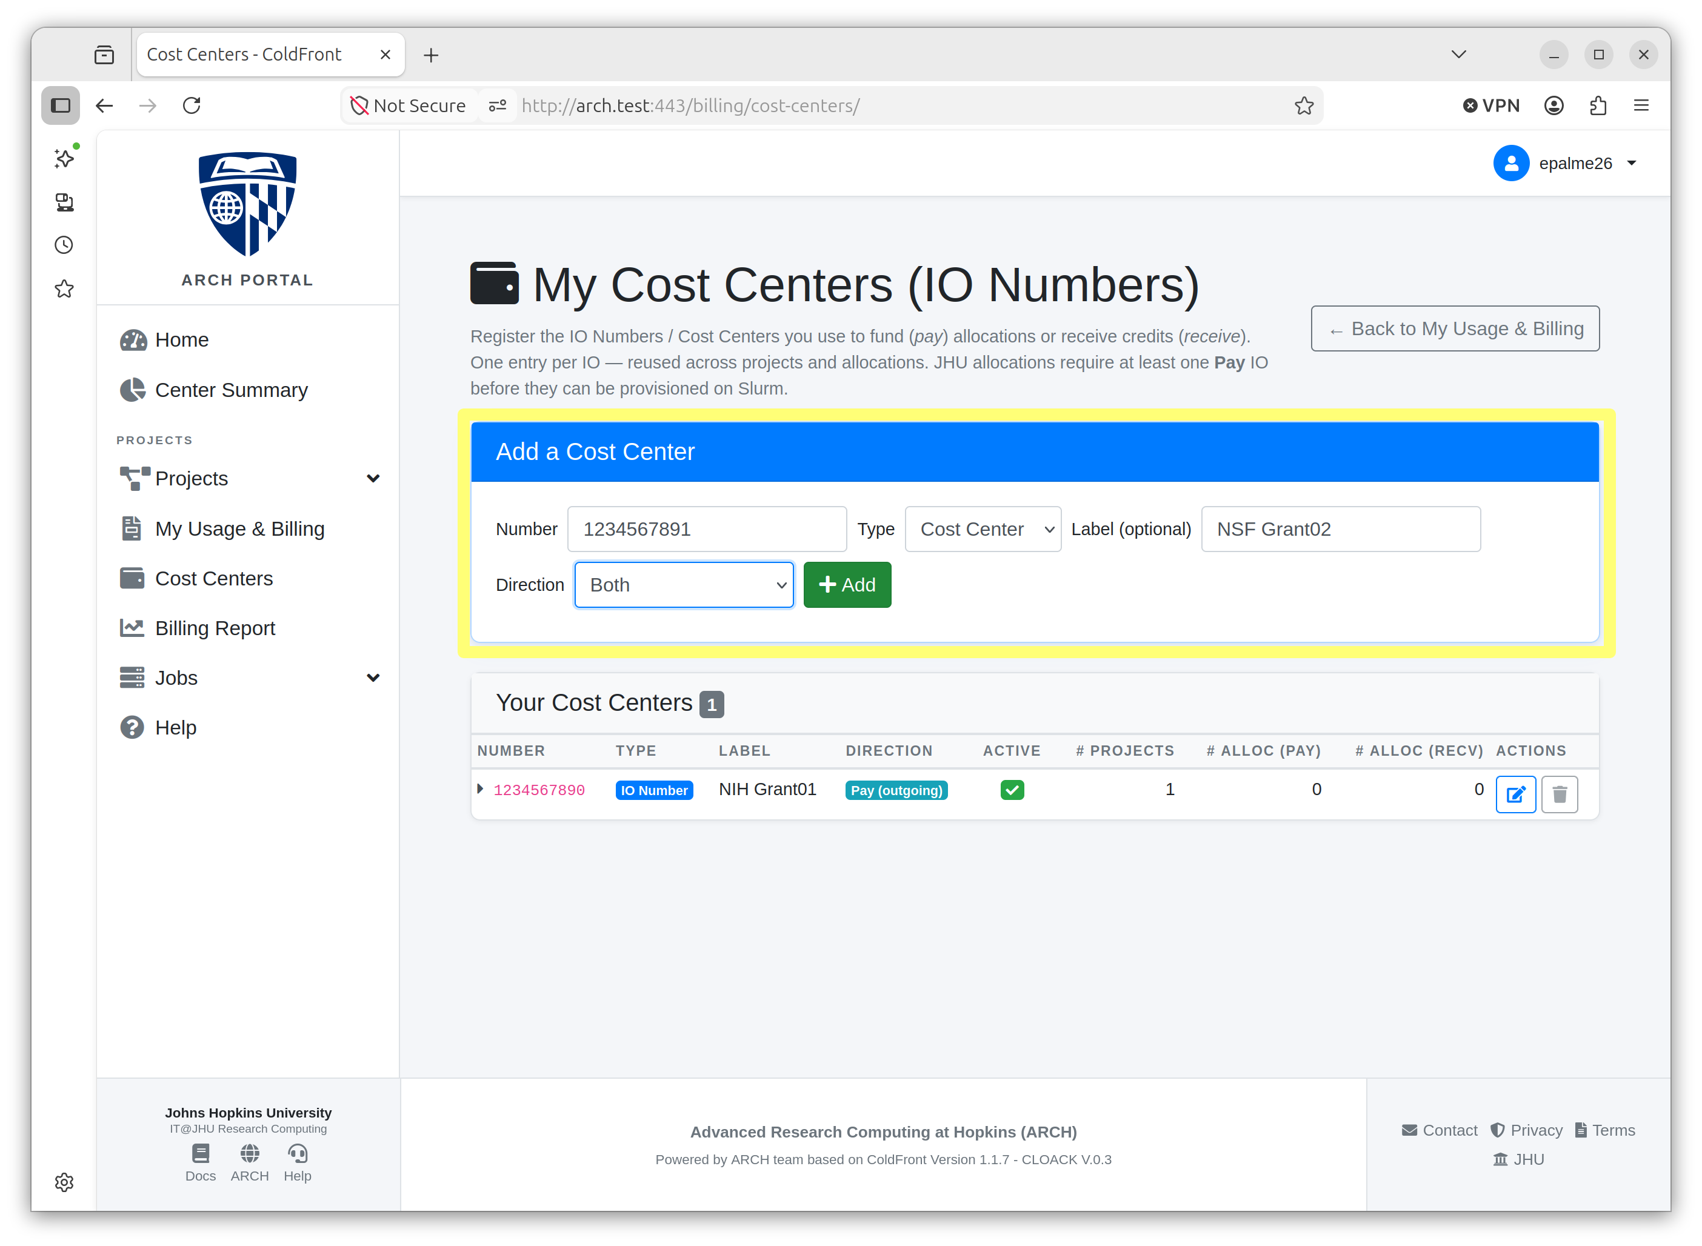1702x1246 pixels.
Task: Open browser sidebar history clock icon
Action: [x=64, y=244]
